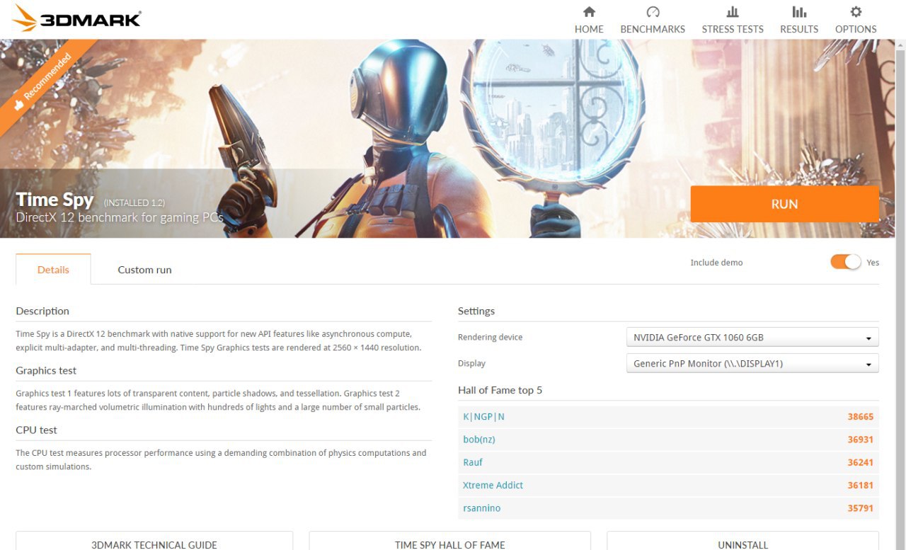The width and height of the screenshot is (906, 550).
Task: Click the 3DMark logo
Action: 77,18
